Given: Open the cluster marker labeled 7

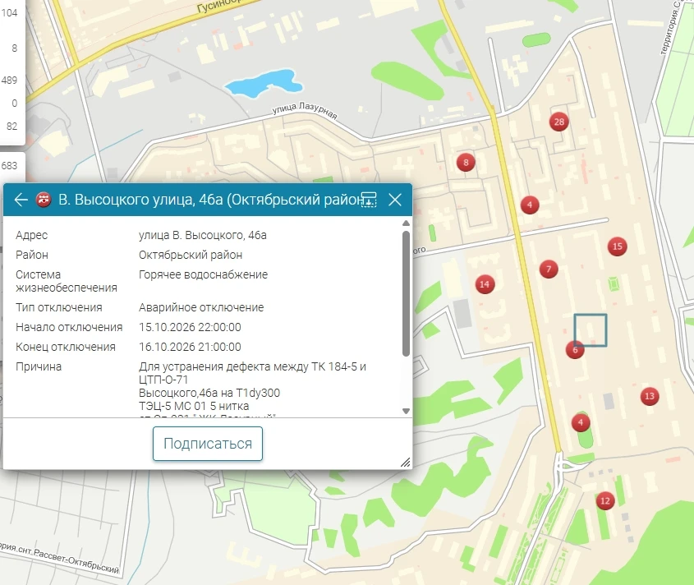Looking at the screenshot, I should tap(549, 269).
